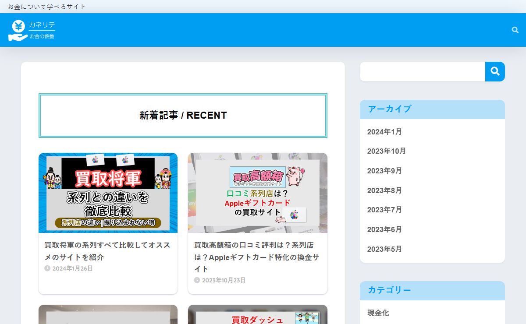526x324 pixels.
Task: Click the お金について学べるサイト tagline
Action: 47,7
